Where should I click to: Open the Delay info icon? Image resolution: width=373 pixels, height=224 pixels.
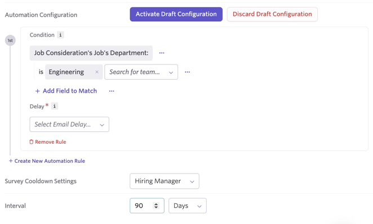[55, 106]
